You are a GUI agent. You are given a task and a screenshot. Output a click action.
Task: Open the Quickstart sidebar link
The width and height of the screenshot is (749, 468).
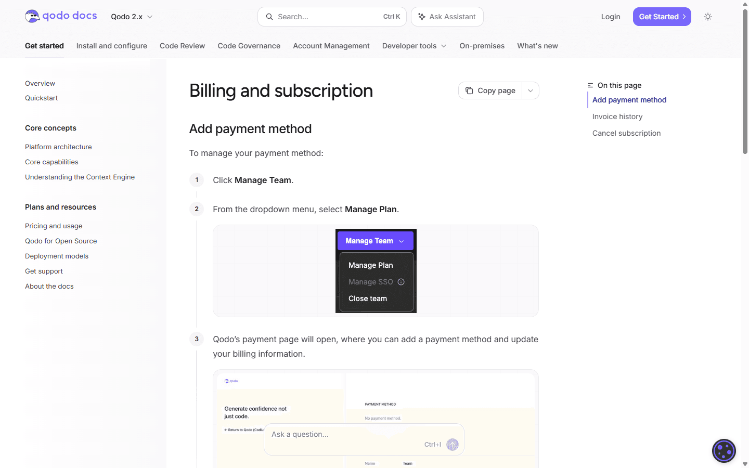pos(42,98)
